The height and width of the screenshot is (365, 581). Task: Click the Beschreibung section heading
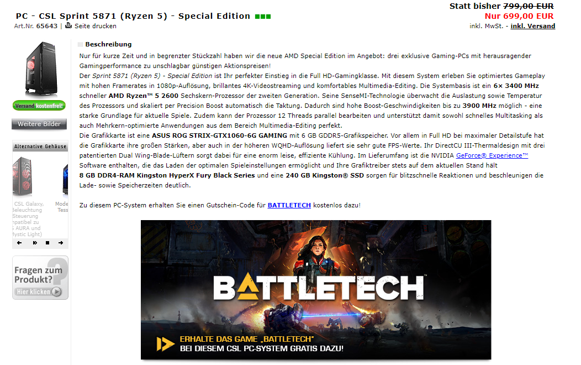[108, 44]
